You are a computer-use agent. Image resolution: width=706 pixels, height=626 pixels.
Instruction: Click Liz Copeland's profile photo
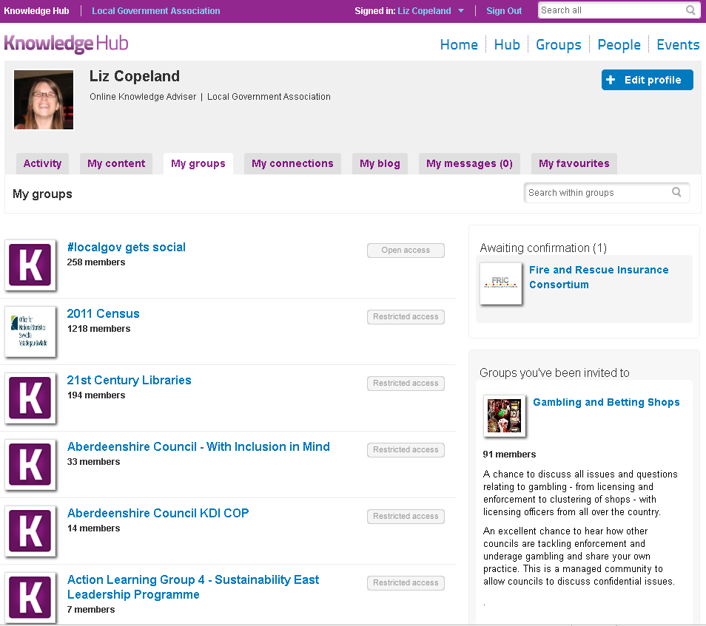pyautogui.click(x=44, y=100)
